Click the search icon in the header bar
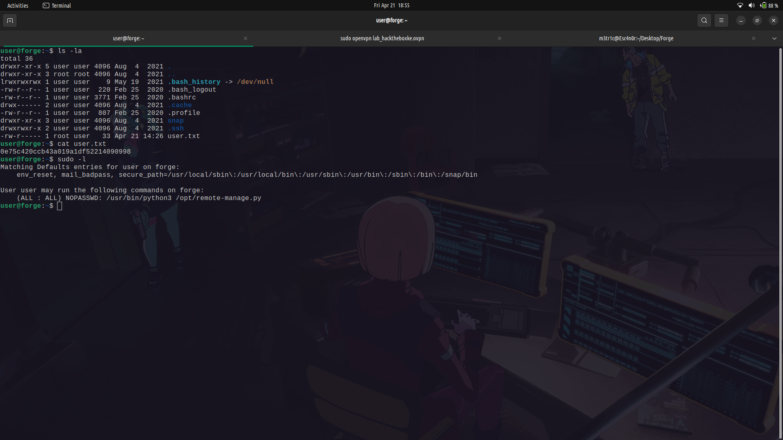Screen dimensions: 783x440 pos(704,20)
